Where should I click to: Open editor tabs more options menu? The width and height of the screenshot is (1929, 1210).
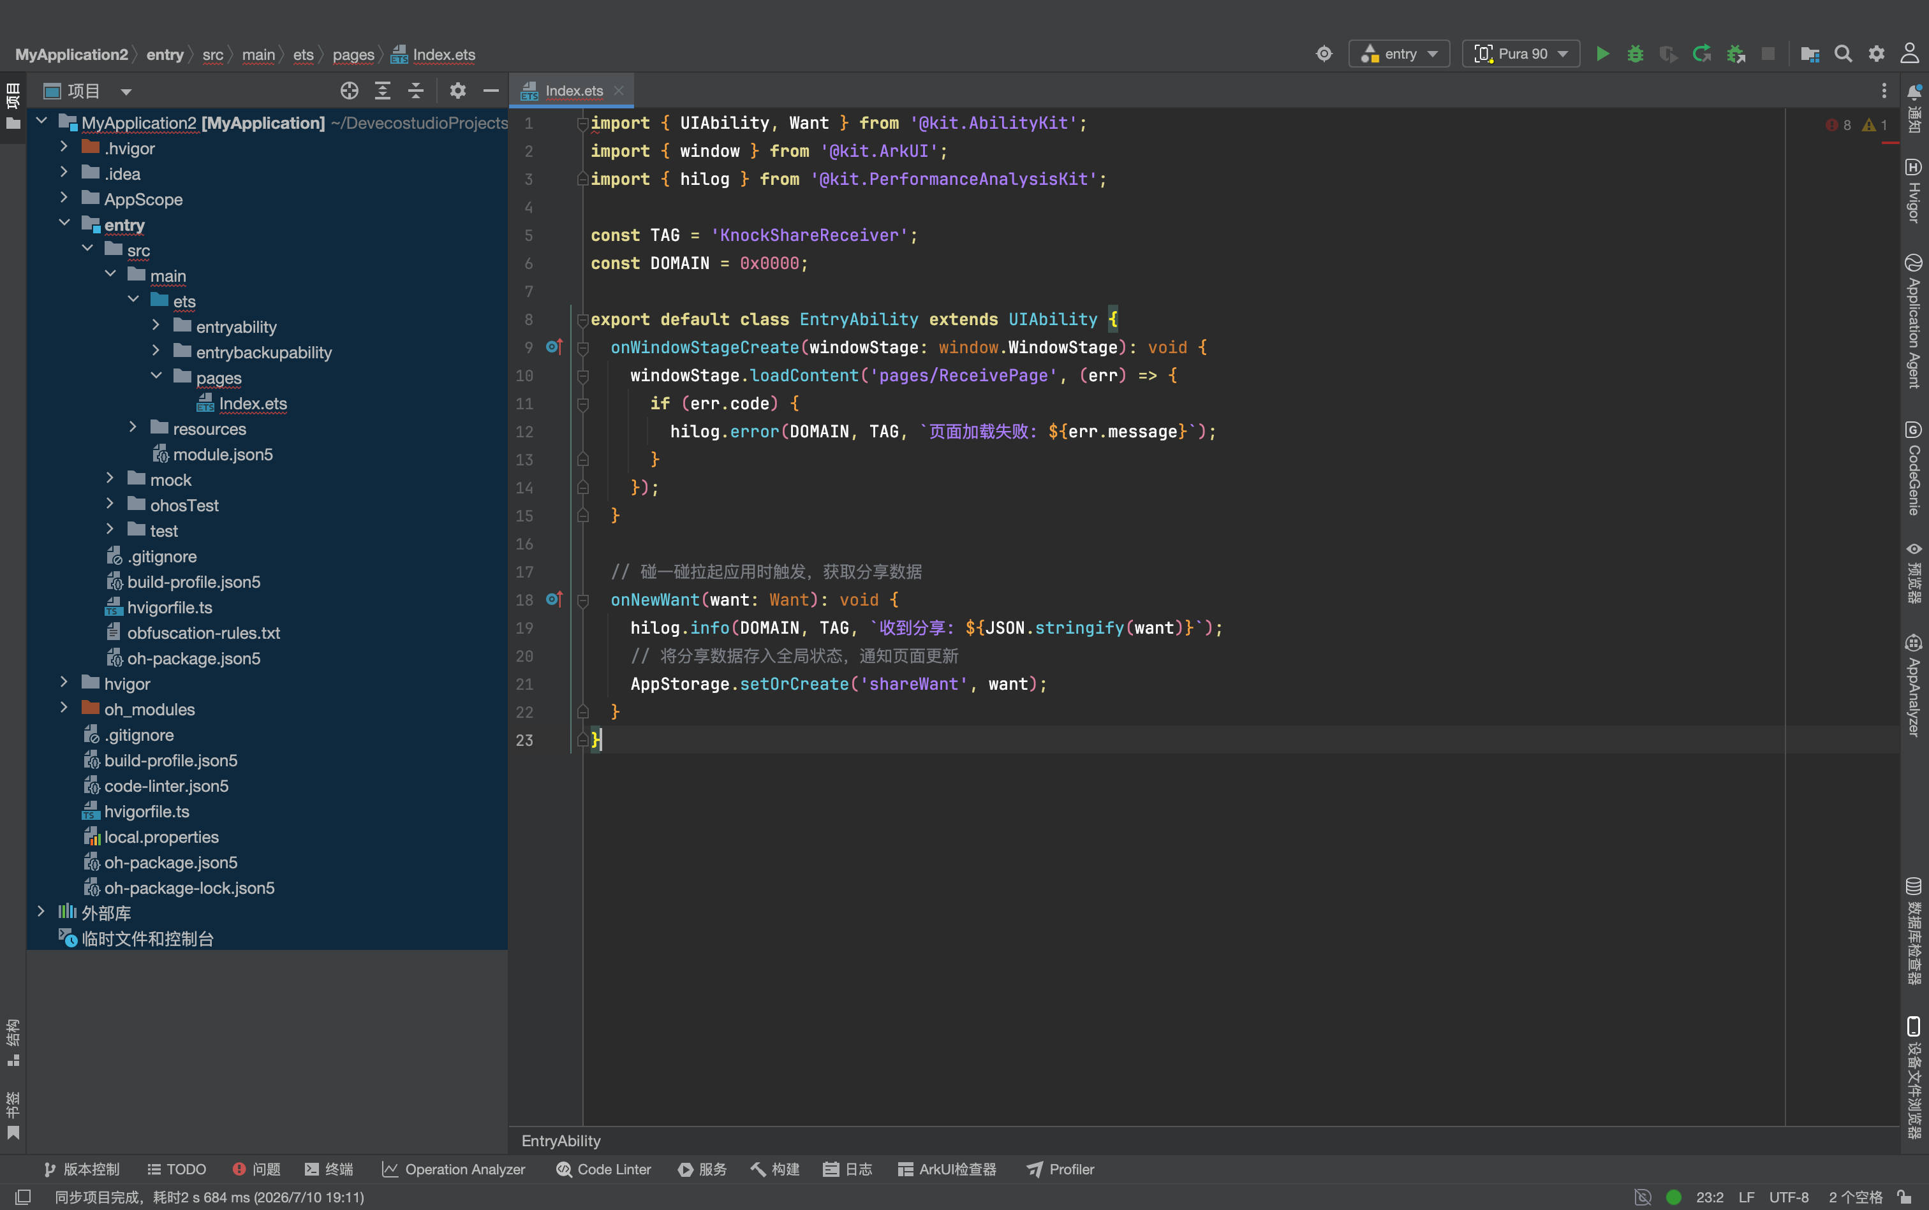tap(1883, 91)
